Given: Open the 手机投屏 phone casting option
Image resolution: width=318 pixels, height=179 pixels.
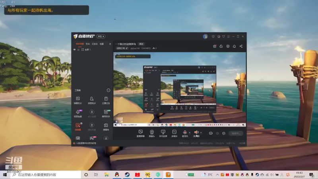Looking at the screenshot, I should 163,133.
